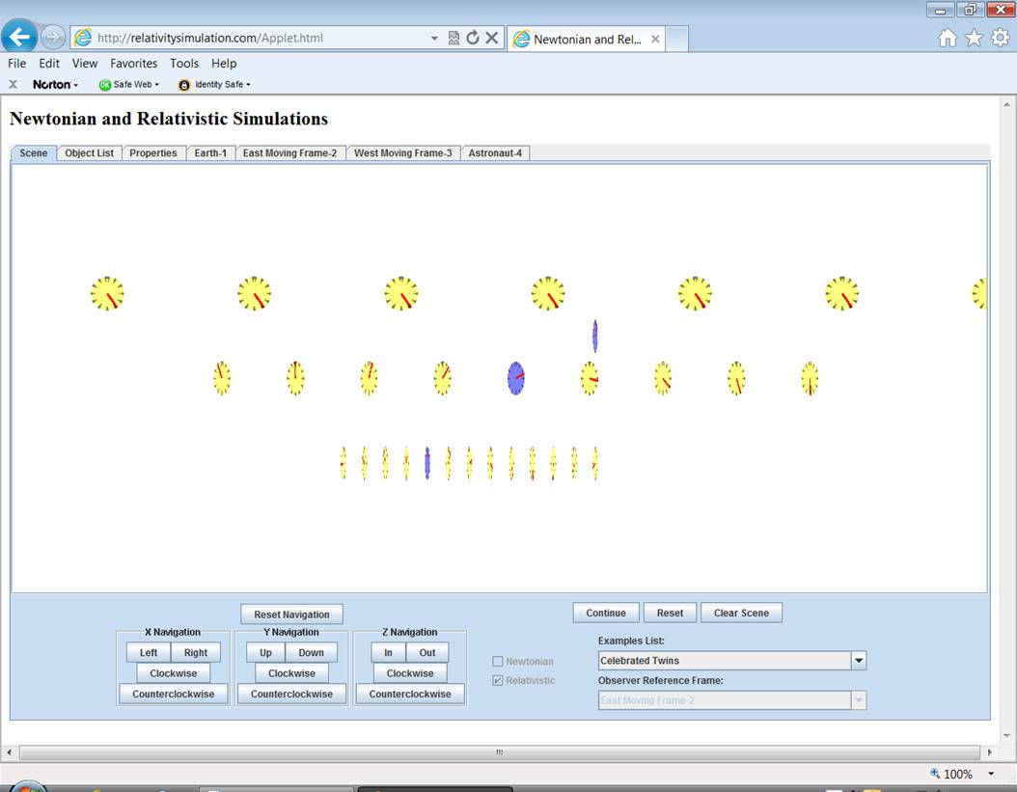
Task: Enable the Newtonian checkbox
Action: [x=498, y=661]
